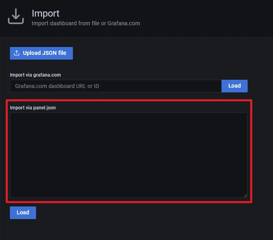This screenshot has height=240, width=273.
Task: Click the word "Load" on the bottom button
Action: click(23, 212)
